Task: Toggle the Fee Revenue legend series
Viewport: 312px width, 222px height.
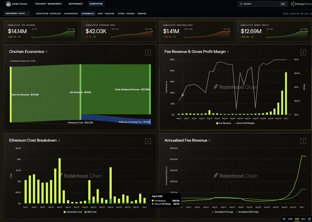Action: pyautogui.click(x=224, y=123)
